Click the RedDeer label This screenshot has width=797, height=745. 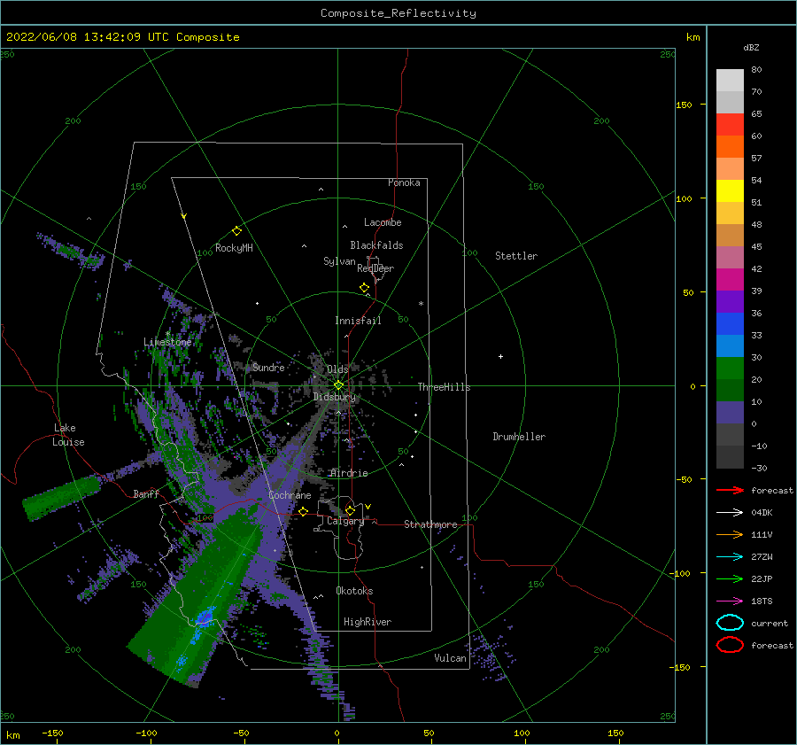375,268
